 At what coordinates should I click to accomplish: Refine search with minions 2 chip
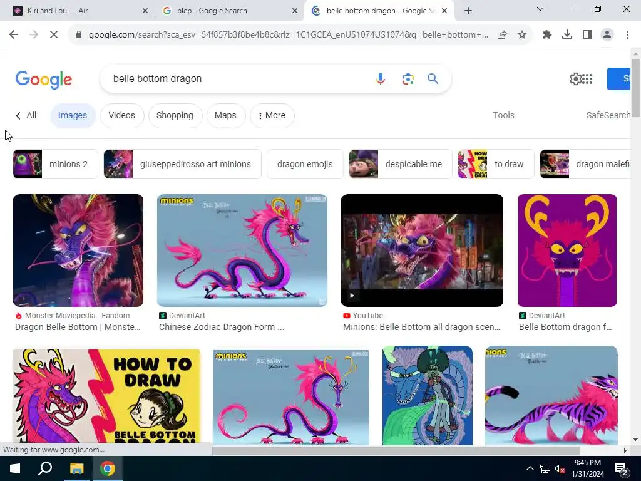coord(55,164)
